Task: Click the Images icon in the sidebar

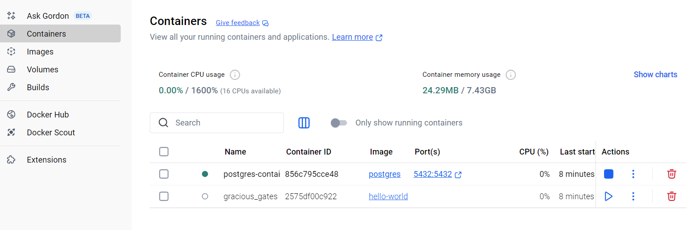Action: 12,51
